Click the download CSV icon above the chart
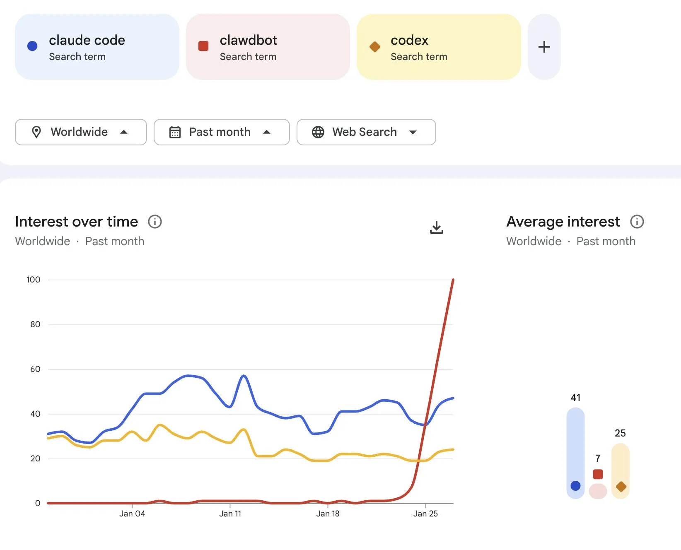This screenshot has width=681, height=550. pos(436,227)
